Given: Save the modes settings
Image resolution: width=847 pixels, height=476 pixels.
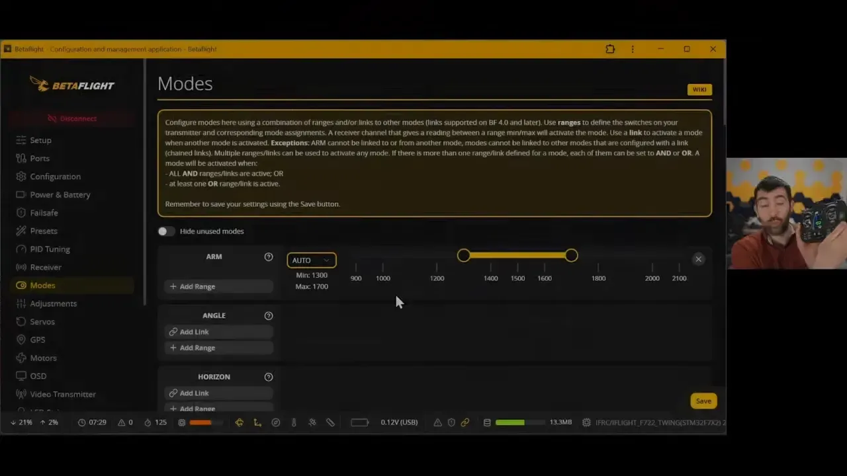Looking at the screenshot, I should (x=703, y=401).
